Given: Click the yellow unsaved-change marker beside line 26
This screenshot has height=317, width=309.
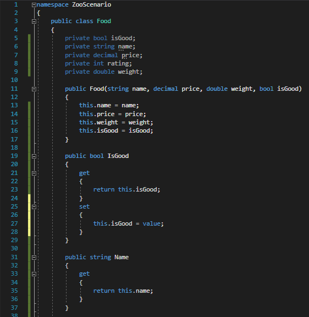Looking at the screenshot, I should point(29,215).
